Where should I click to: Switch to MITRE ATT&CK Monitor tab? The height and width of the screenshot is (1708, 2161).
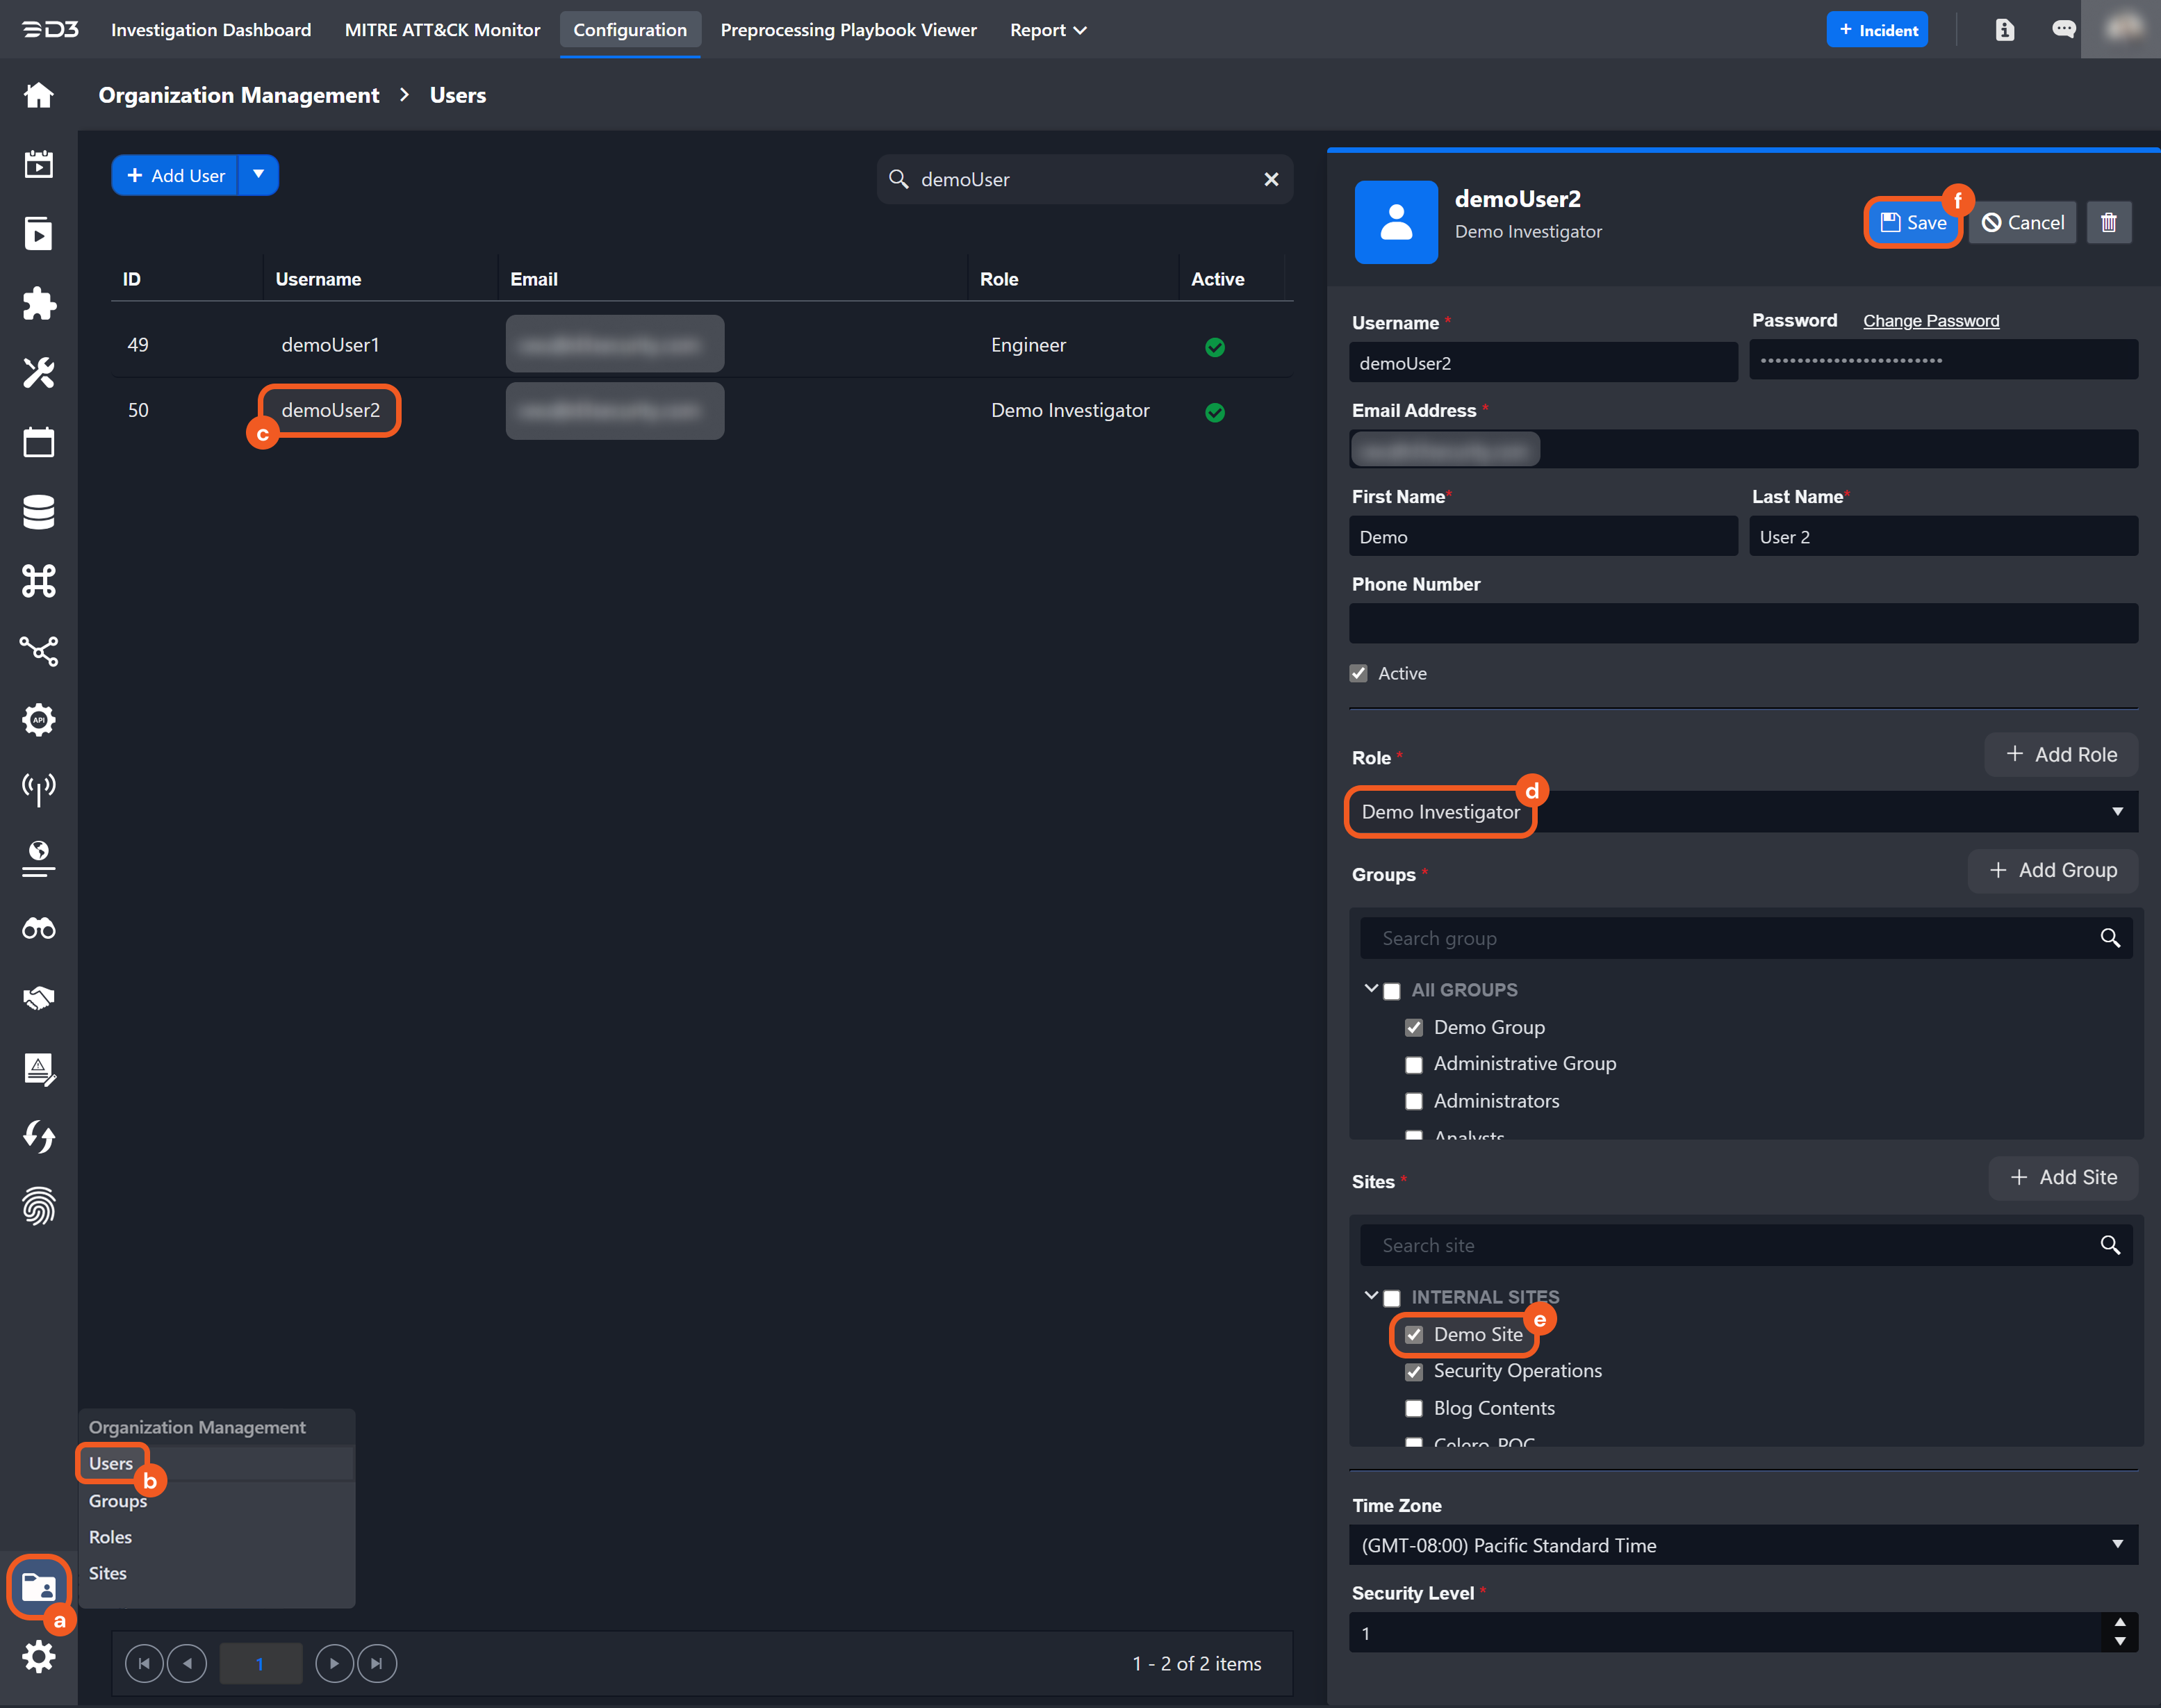coord(442,30)
